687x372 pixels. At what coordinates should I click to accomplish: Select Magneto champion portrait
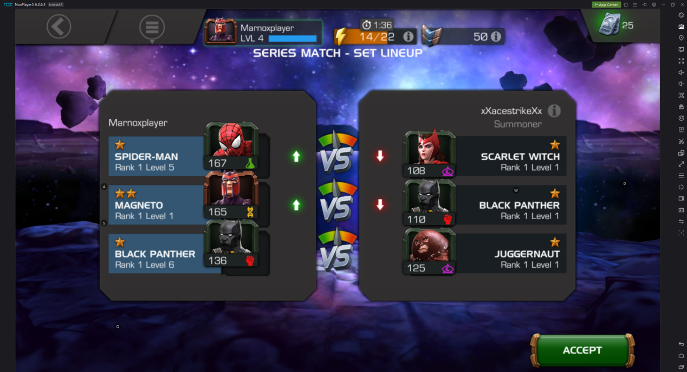point(231,195)
